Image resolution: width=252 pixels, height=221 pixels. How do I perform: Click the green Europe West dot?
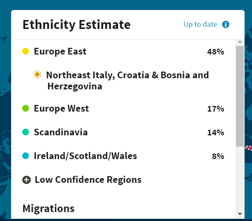pyautogui.click(x=26, y=109)
